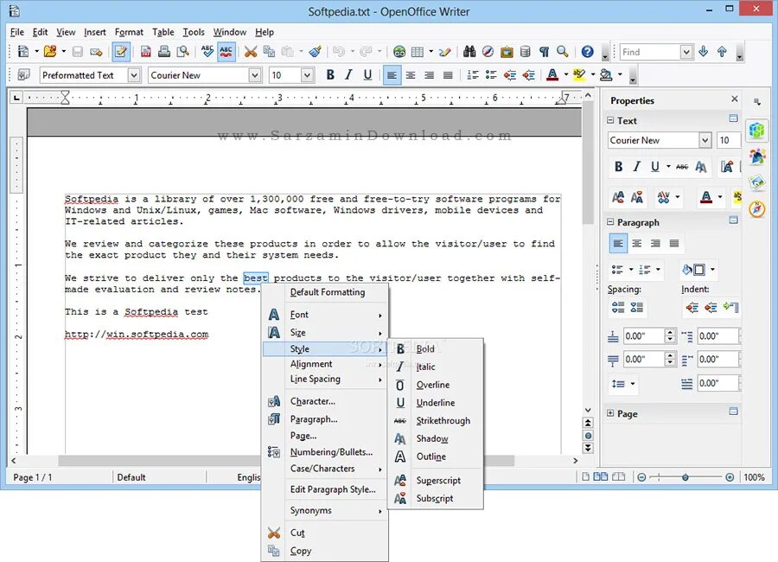
Task: Open Find & Replace binoculars icon
Action: (x=469, y=52)
